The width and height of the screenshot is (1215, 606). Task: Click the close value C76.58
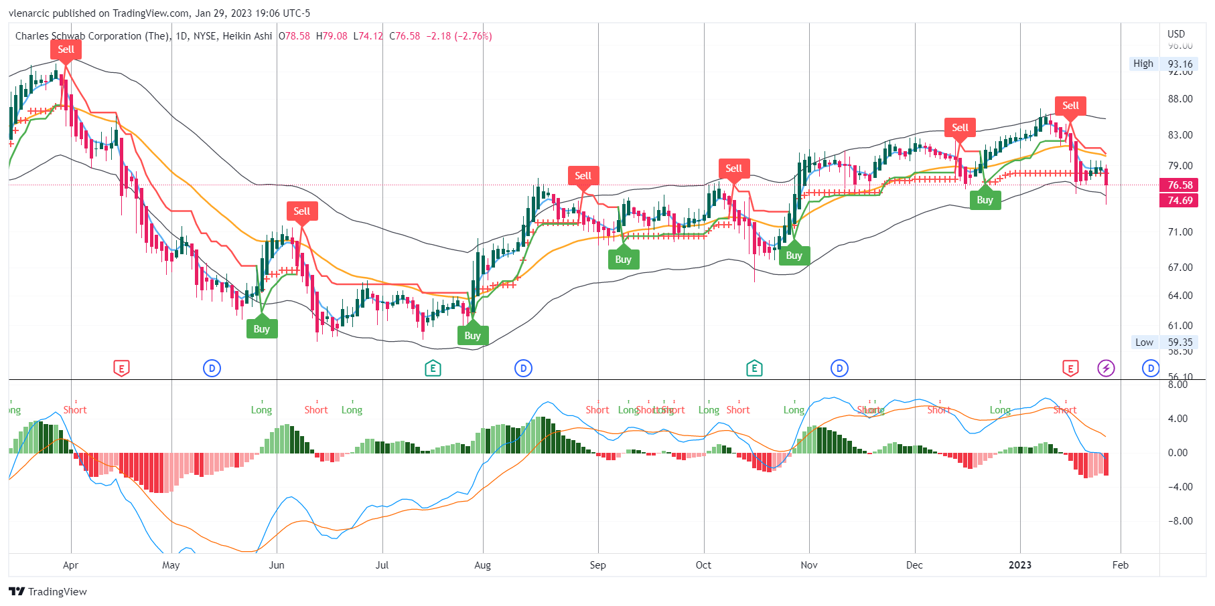(x=405, y=36)
